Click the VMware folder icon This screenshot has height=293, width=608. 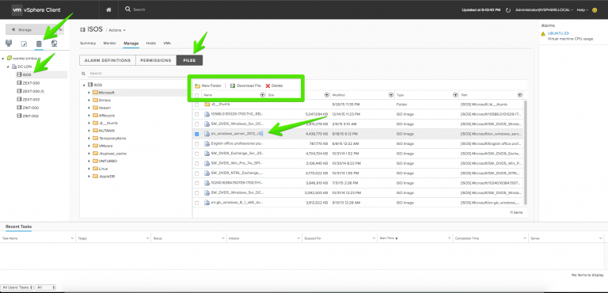[95, 146]
